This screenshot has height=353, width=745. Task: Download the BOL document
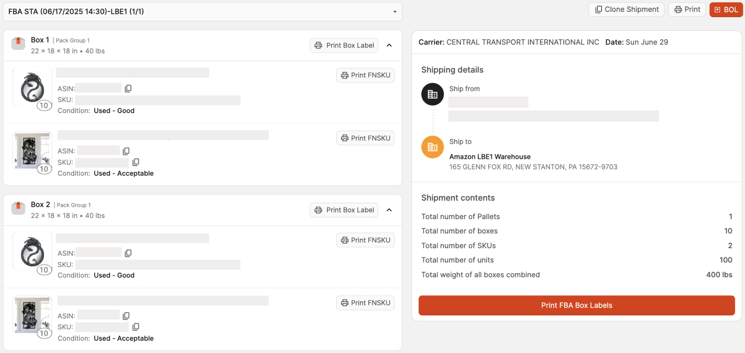tap(726, 9)
